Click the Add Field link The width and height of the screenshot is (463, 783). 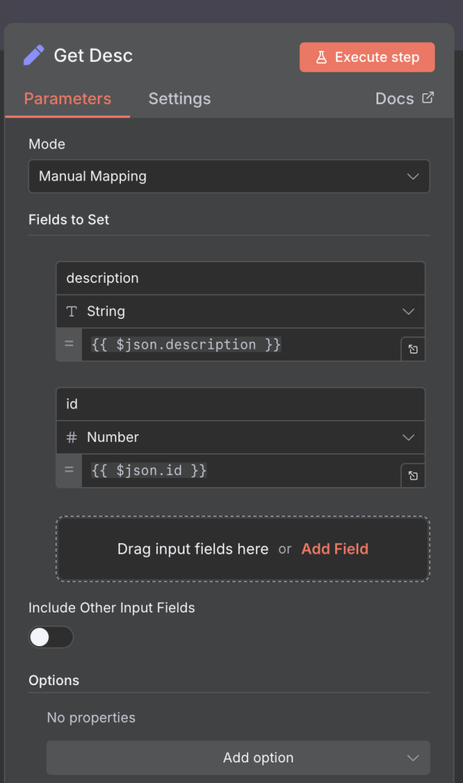pyautogui.click(x=334, y=549)
